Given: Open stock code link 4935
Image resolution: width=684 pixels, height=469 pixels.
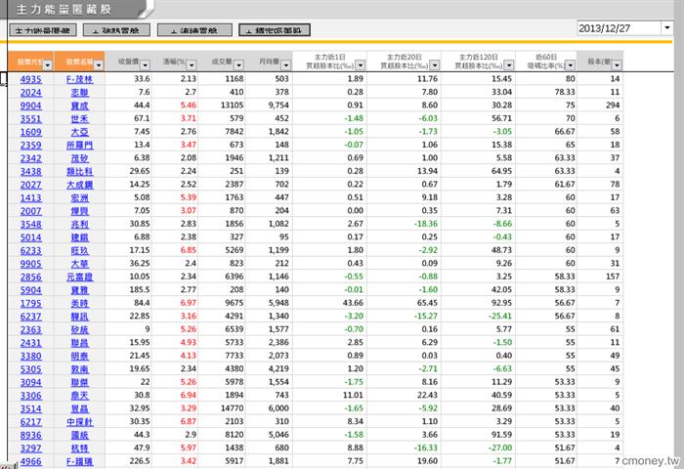Looking at the screenshot, I should tap(31, 79).
